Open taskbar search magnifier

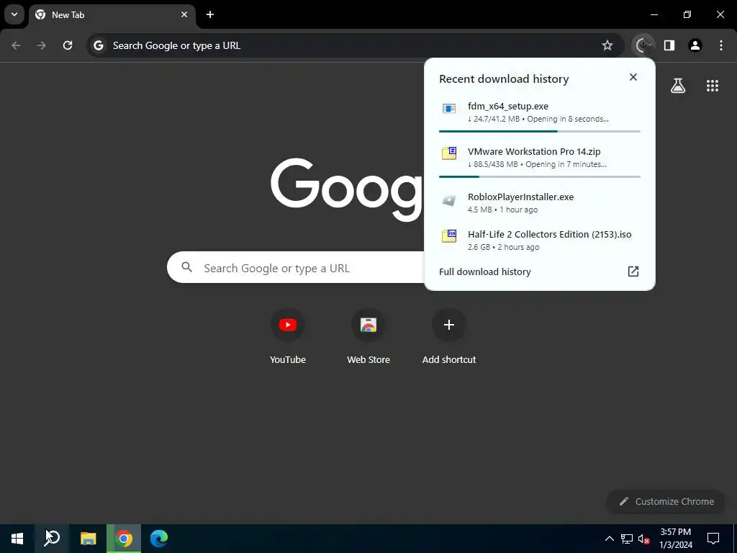pyautogui.click(x=52, y=539)
